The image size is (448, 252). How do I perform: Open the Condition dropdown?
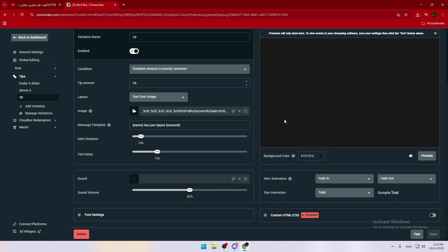190,69
